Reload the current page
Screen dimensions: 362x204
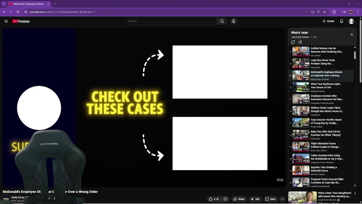[18, 12]
